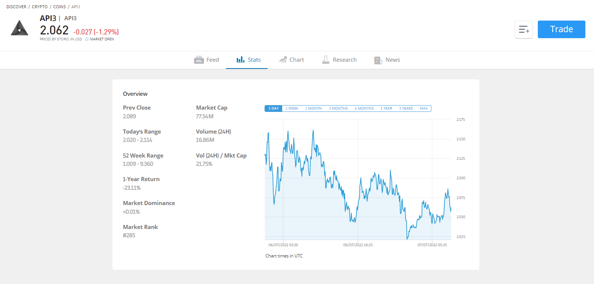Navigate to DISCOVER breadcrumb
This screenshot has height=284, width=594.
(x=16, y=7)
